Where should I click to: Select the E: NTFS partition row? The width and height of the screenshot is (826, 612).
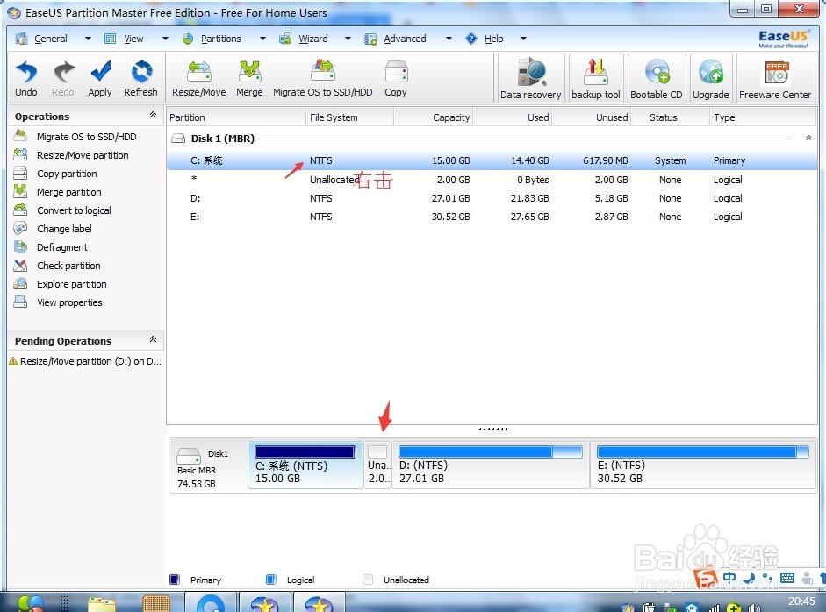(x=492, y=217)
